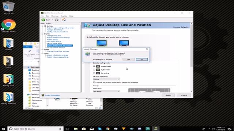The width and height of the screenshot is (234, 131).
Task: Click scroll down arrow in NVIDIA panel
Action: coord(192,91)
